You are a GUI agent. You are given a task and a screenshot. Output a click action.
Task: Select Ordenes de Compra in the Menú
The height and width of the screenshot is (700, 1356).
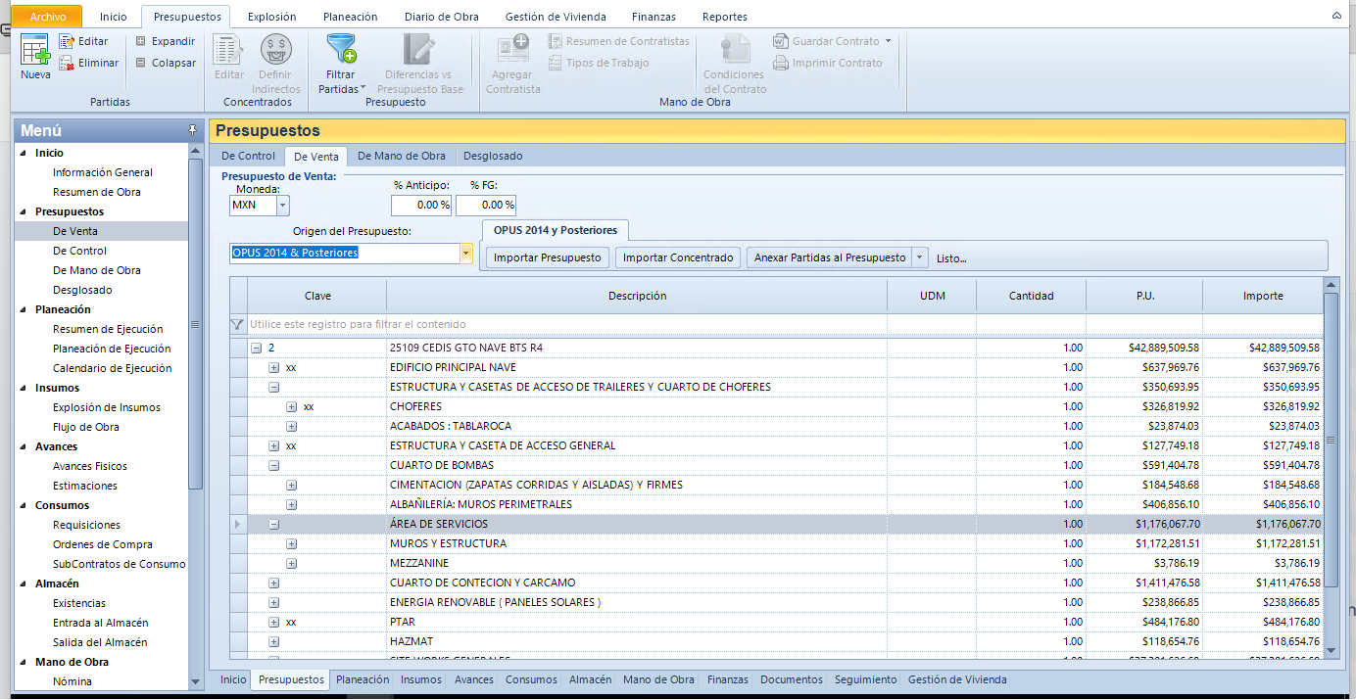coord(103,544)
